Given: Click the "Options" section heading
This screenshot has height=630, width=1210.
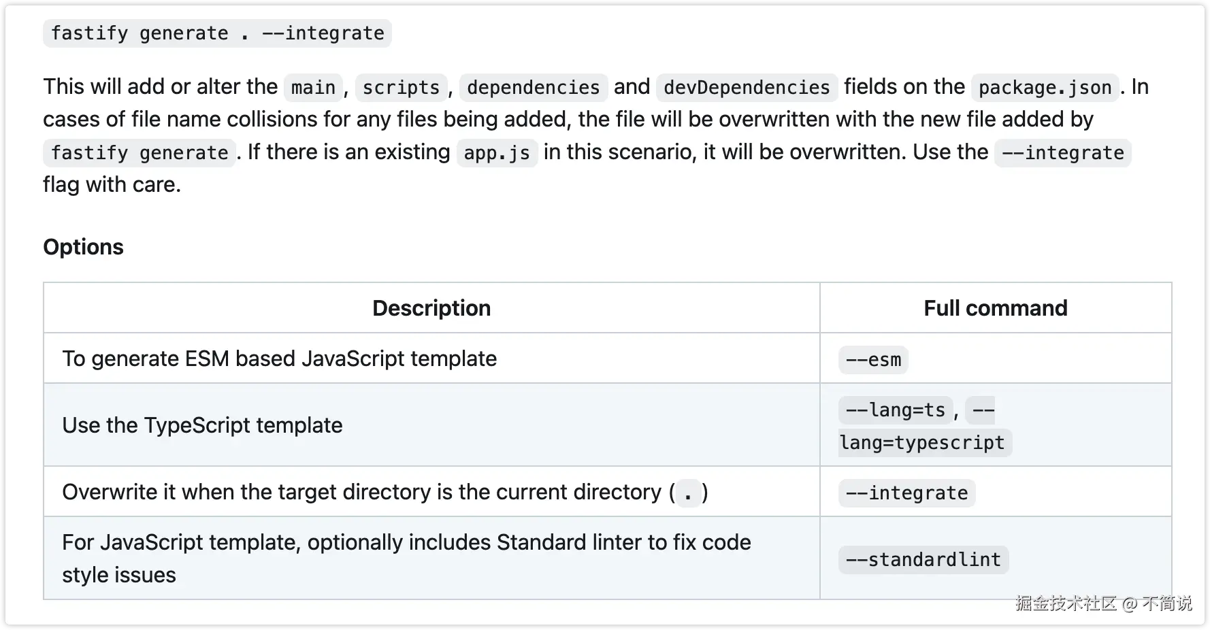Looking at the screenshot, I should (83, 247).
